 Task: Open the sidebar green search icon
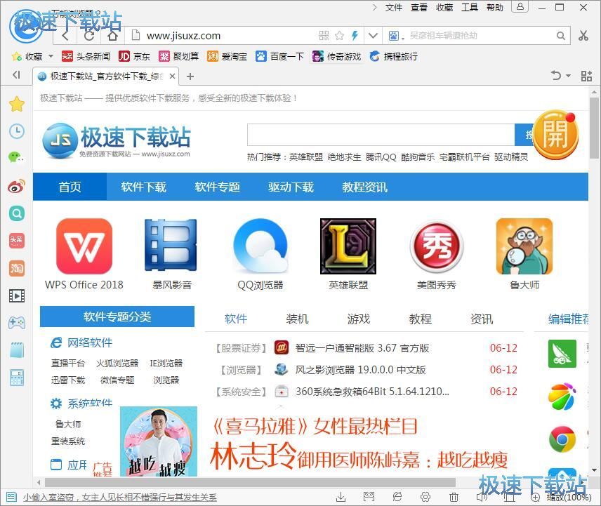coord(17,213)
